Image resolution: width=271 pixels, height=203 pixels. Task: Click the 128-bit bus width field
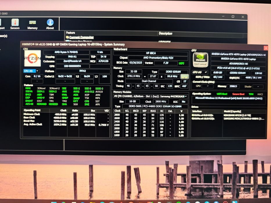pos(258,73)
